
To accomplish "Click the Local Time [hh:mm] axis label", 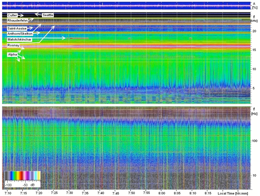I will (x=234, y=193).
